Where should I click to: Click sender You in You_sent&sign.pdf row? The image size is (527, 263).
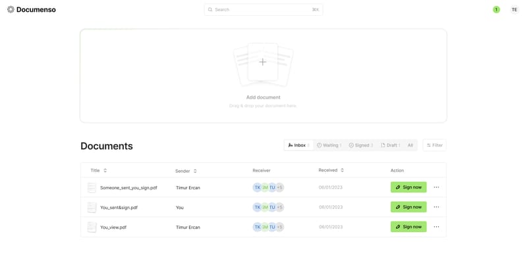coord(180,208)
